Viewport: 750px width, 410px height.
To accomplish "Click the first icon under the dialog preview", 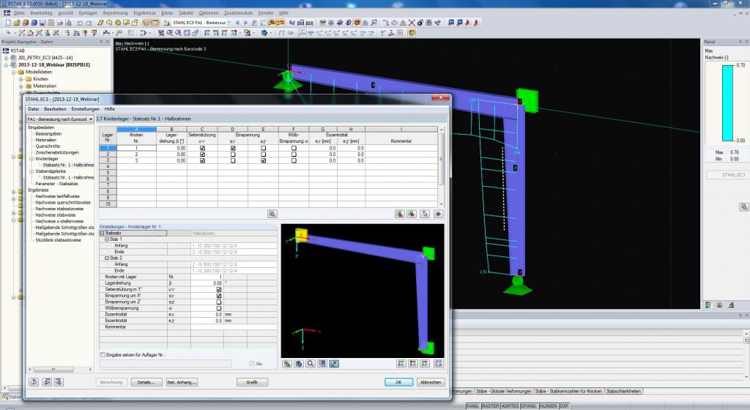I will [287, 364].
